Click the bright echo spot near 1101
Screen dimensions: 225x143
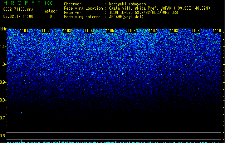click(x=22, y=113)
